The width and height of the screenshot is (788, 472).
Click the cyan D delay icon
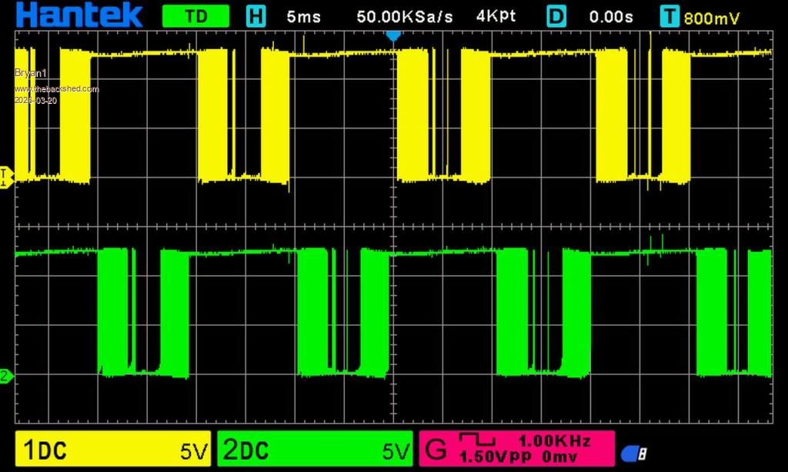click(556, 16)
